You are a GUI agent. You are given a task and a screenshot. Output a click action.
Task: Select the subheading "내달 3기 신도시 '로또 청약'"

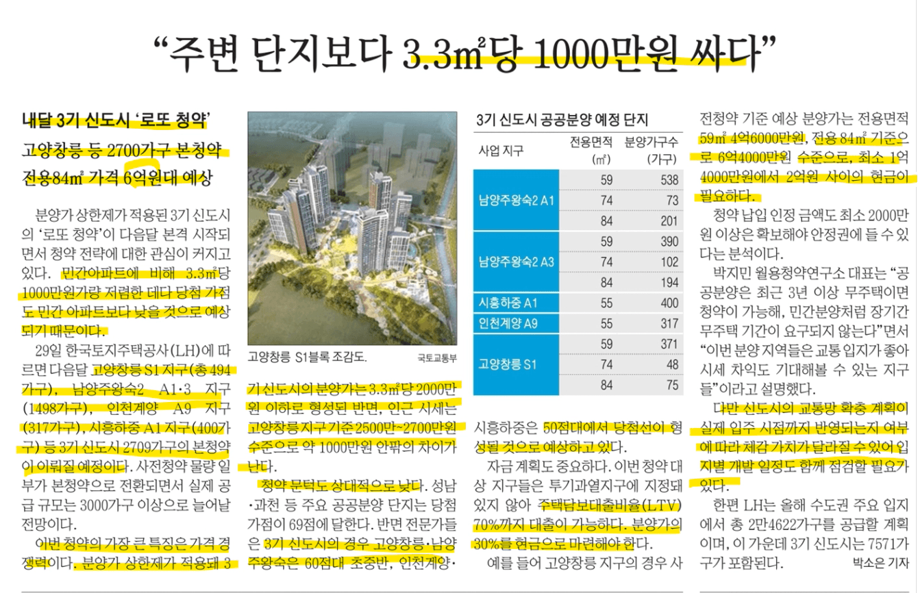tap(116, 121)
